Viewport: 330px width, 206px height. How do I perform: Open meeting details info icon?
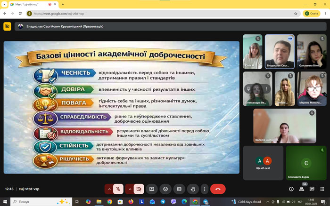tap(291, 189)
